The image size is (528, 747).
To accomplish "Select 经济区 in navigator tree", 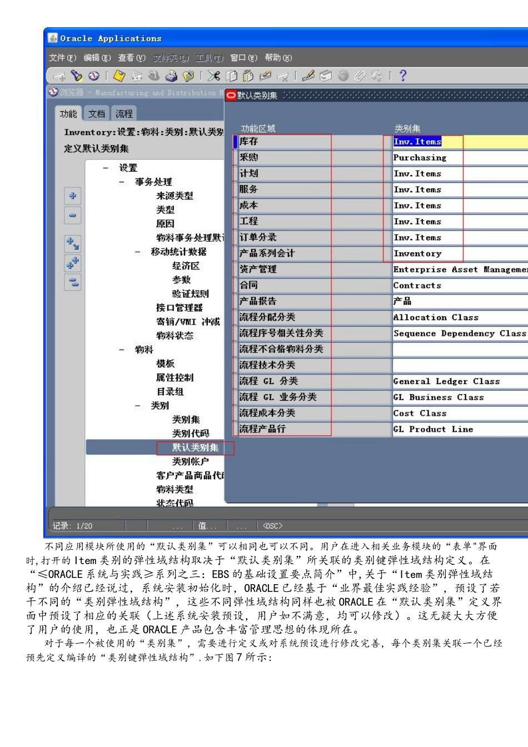I will tap(186, 266).
